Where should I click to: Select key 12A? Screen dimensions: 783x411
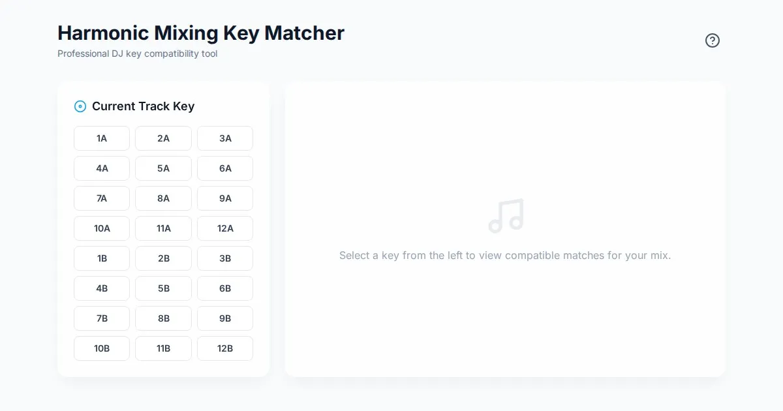click(225, 228)
